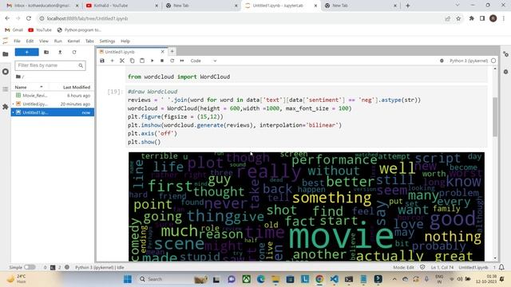The height and width of the screenshot is (287, 511).
Task: Open the View menu
Action: click(x=44, y=41)
